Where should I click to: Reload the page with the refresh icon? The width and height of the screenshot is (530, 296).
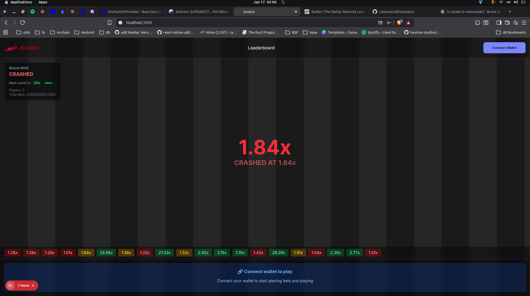22,23
